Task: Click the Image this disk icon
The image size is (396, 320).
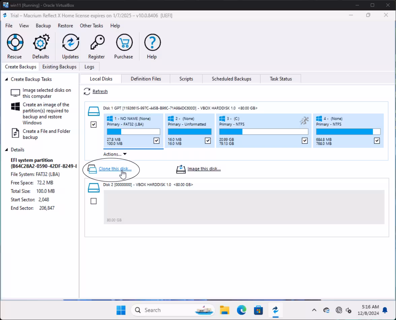Action: 181,169
